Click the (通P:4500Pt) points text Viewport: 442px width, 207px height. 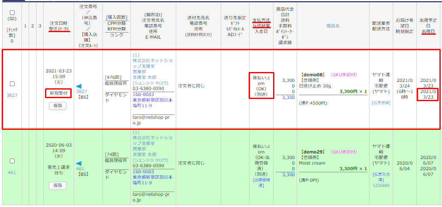pyautogui.click(x=313, y=103)
